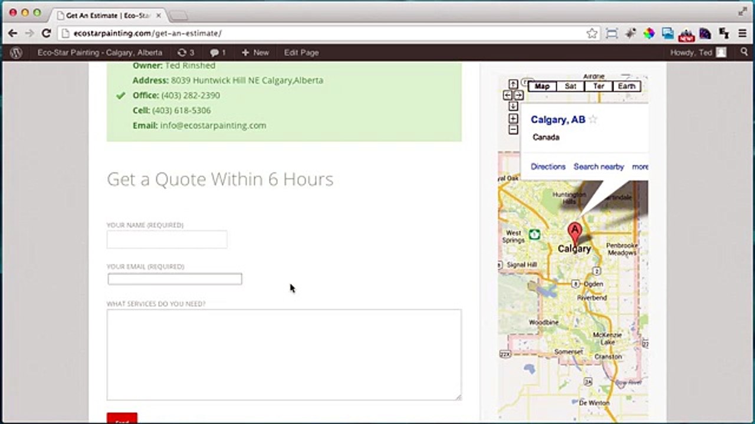Switch map to Map view

click(541, 86)
